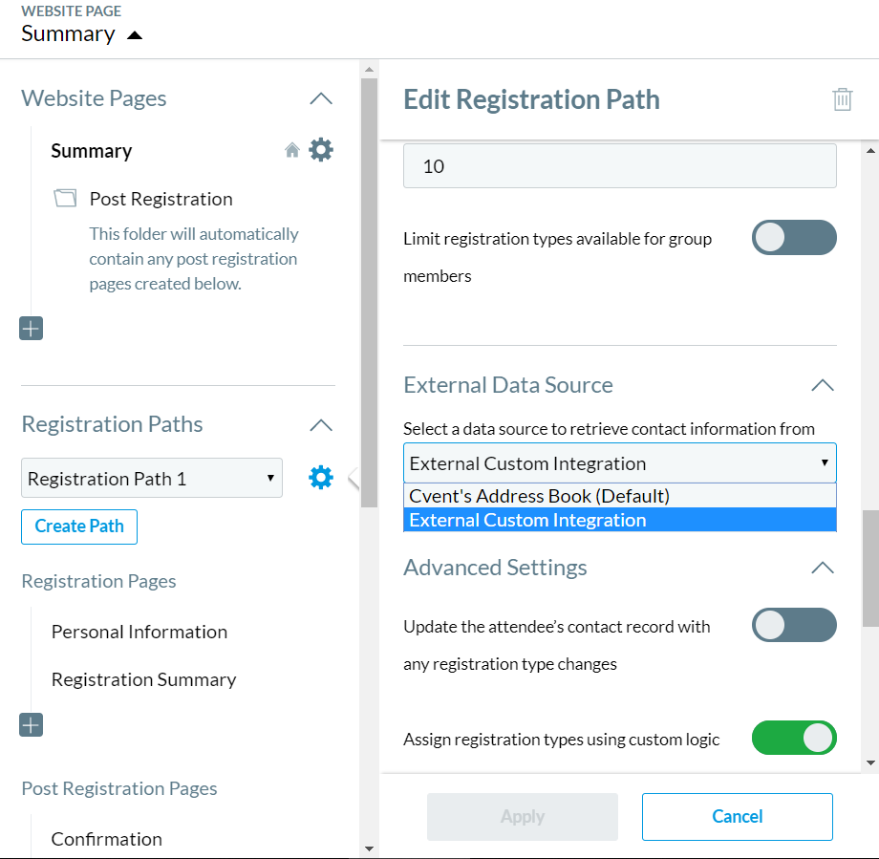Click the trash icon to delete the path
The image size is (879, 859).
[x=842, y=99]
